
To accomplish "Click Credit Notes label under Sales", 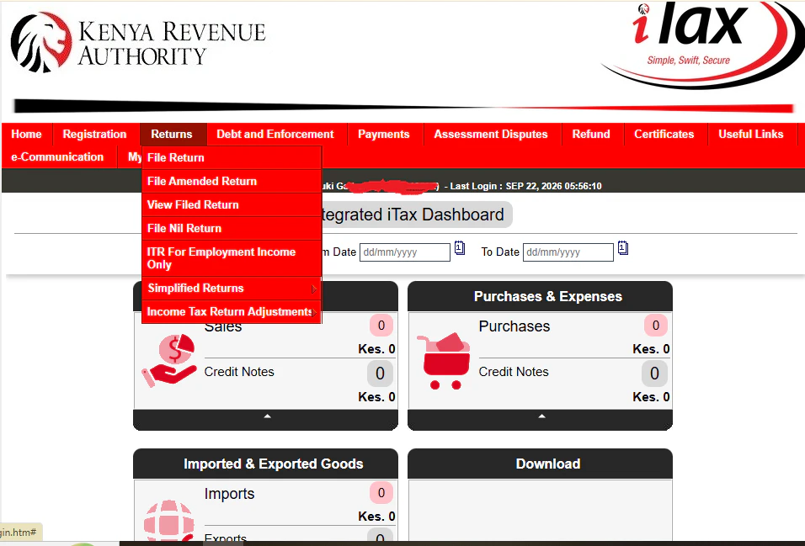I will 239,372.
